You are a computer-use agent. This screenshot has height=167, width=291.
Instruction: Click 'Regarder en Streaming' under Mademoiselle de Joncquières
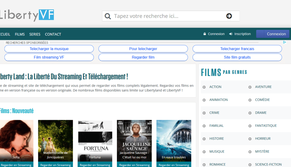tap(56, 165)
